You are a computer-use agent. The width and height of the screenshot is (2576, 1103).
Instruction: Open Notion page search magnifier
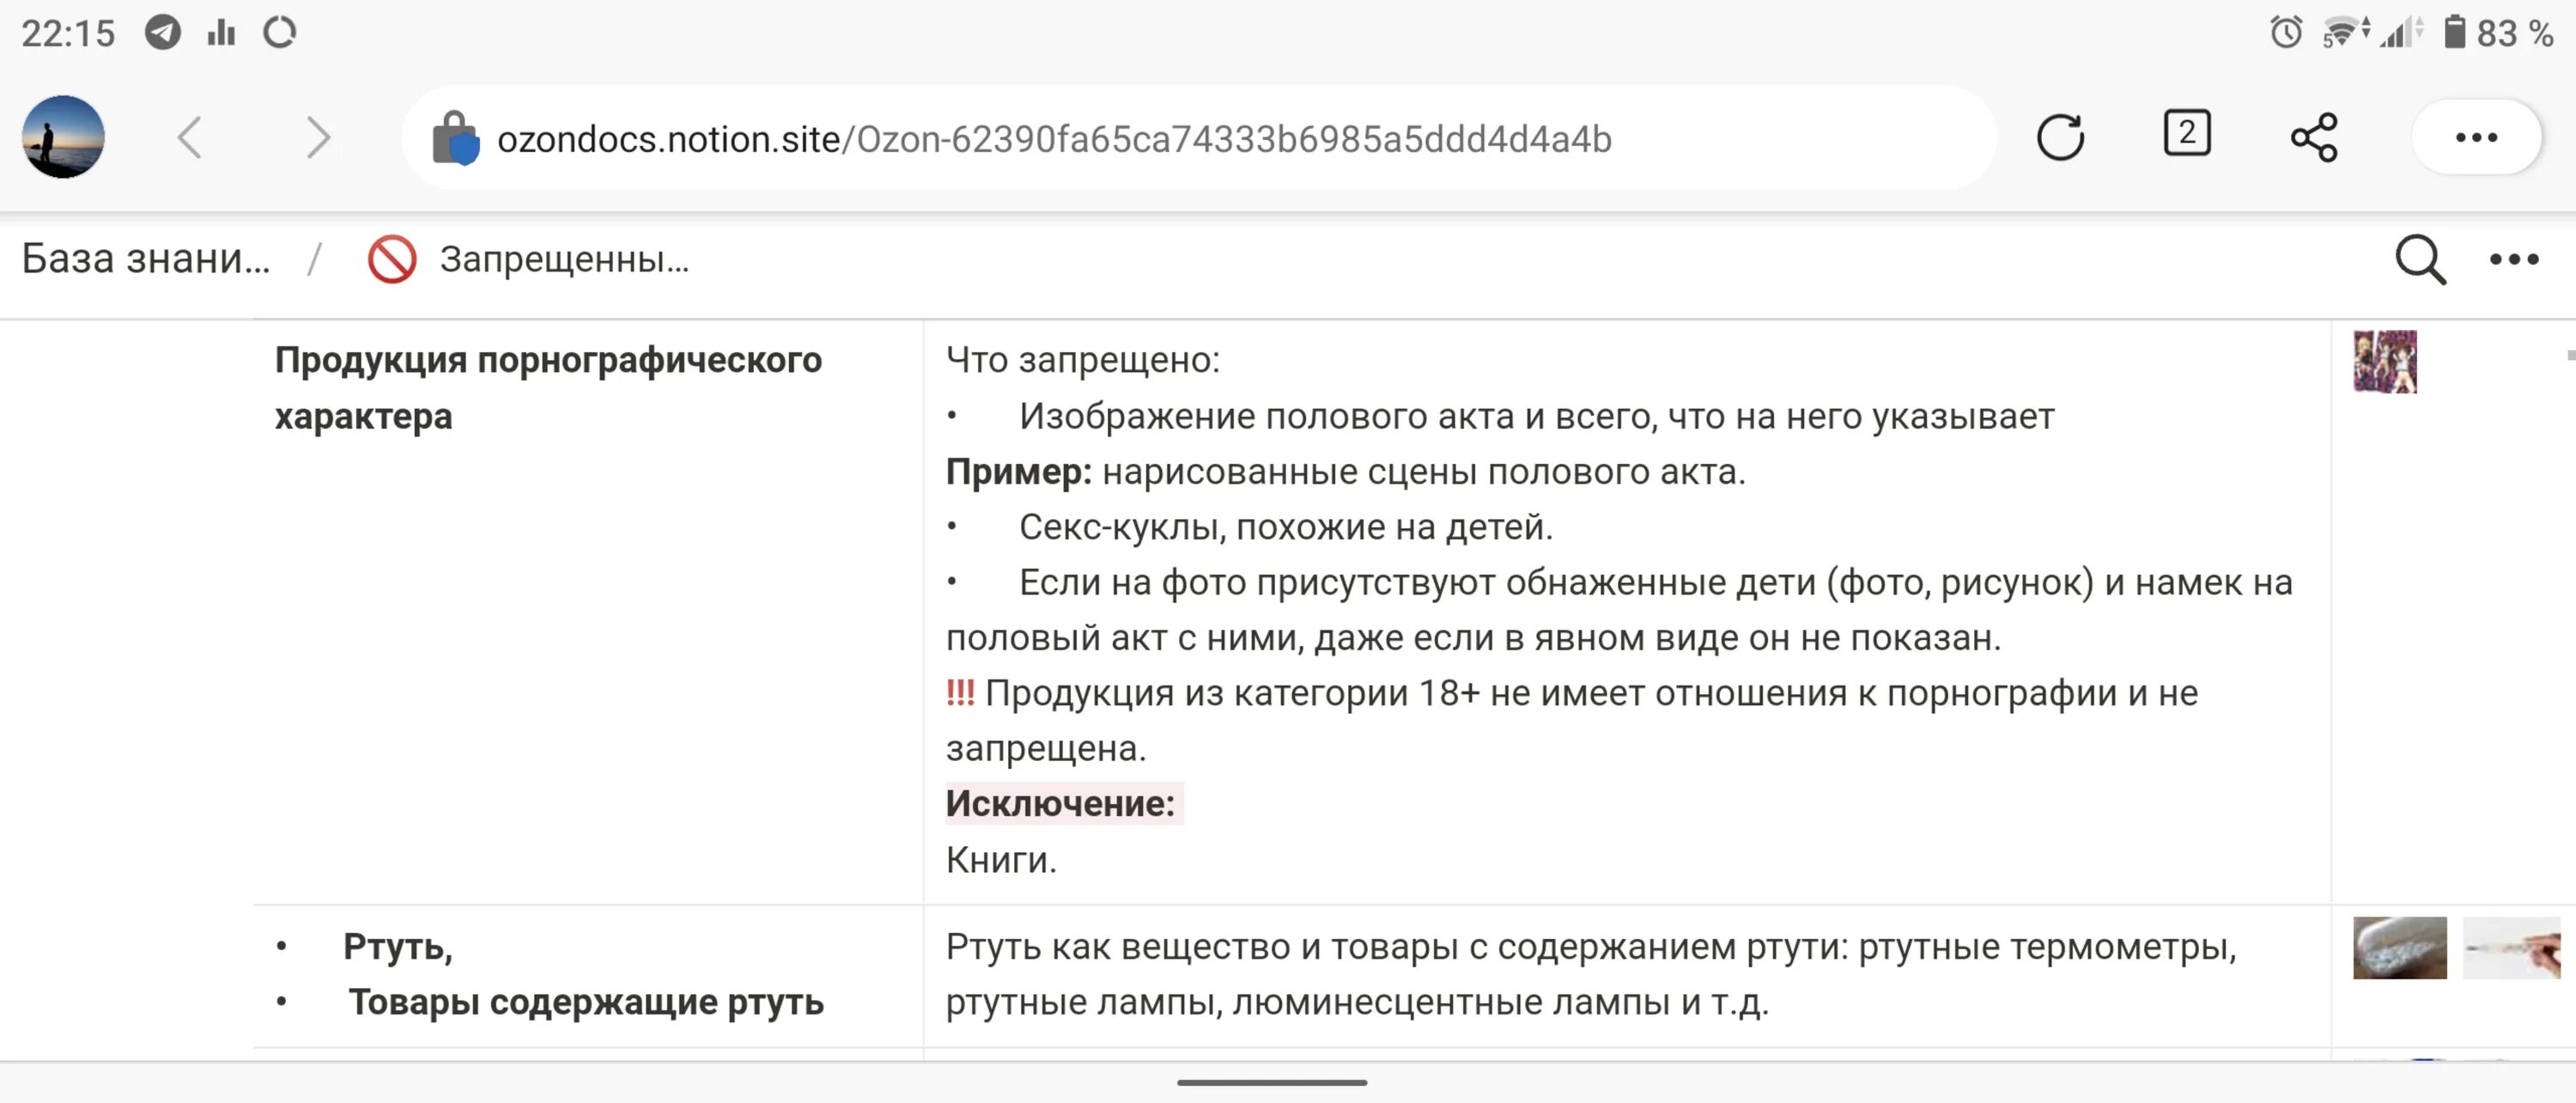pos(2420,260)
